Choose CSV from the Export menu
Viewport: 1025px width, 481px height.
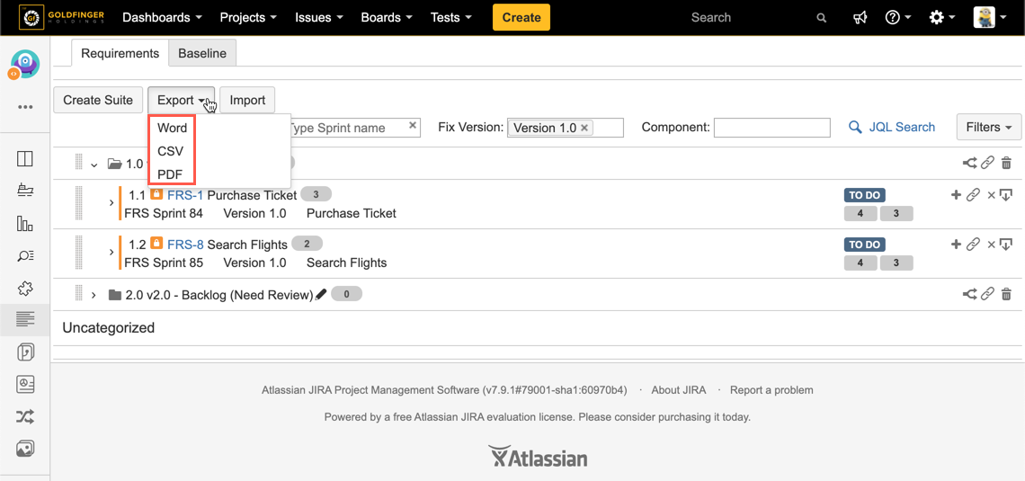point(171,151)
